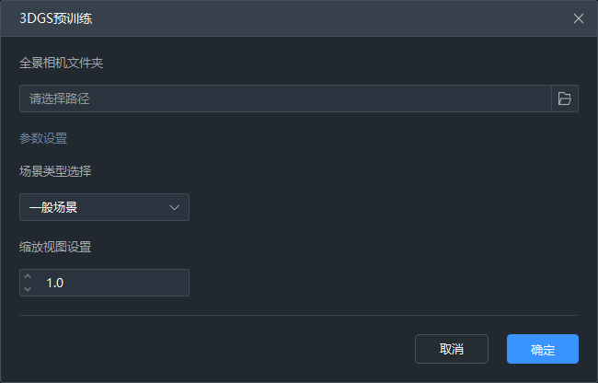Screen dimensions: 598x383
Task: Confirm with the 确定 button
Action: coord(542,349)
